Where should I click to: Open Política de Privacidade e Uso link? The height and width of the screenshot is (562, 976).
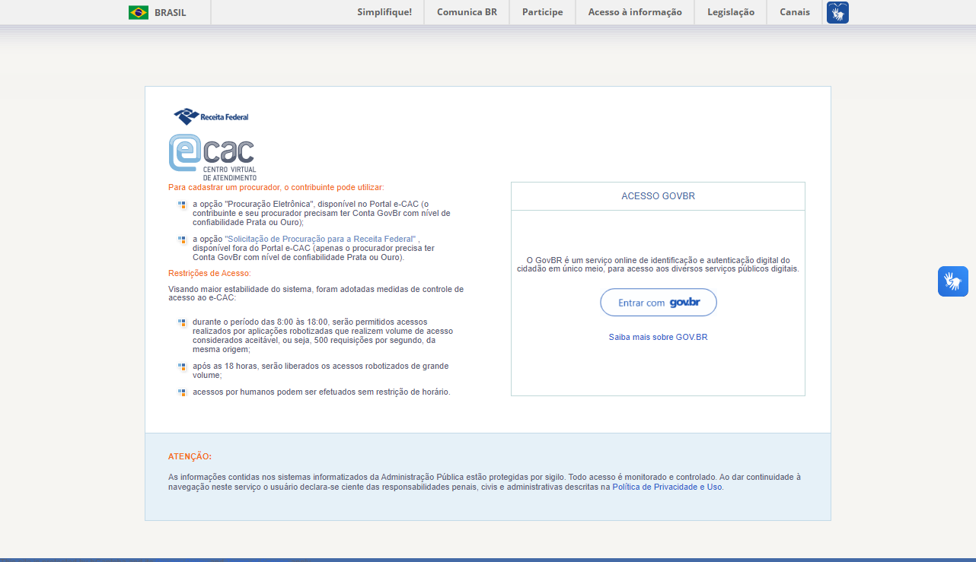pos(667,487)
